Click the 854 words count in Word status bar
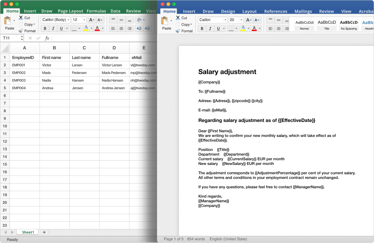 (x=196, y=239)
